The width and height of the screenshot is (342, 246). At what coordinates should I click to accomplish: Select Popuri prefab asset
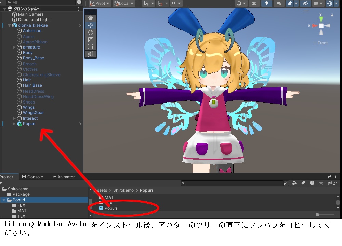(x=108, y=208)
